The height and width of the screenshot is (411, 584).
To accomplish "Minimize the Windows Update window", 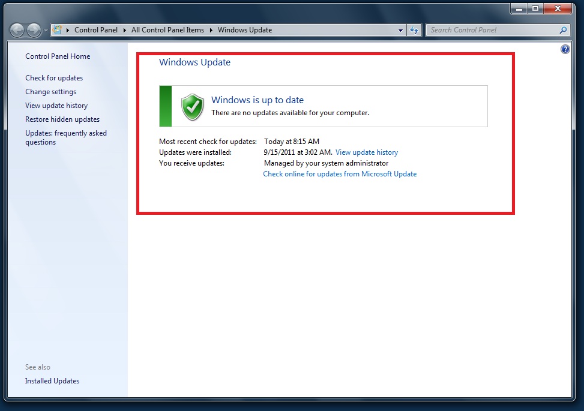I will coord(519,8).
